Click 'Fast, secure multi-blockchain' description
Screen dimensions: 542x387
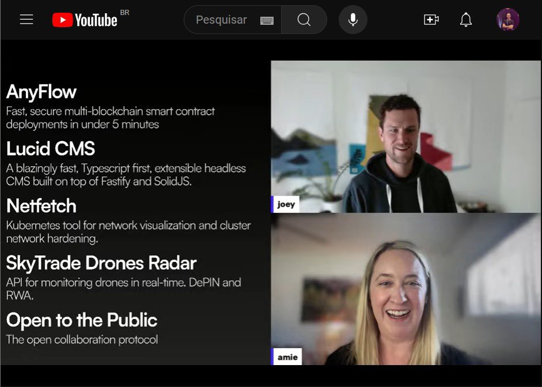(x=110, y=118)
